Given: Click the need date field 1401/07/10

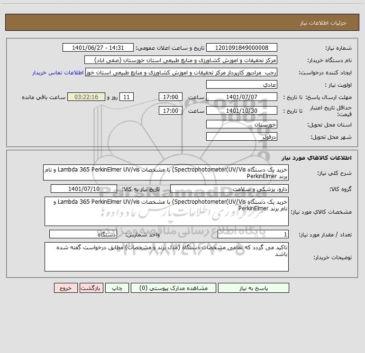Looking at the screenshot, I should pos(84,189).
